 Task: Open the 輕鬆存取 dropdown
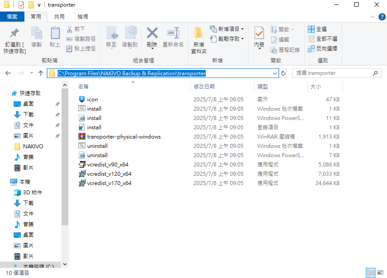click(227, 39)
